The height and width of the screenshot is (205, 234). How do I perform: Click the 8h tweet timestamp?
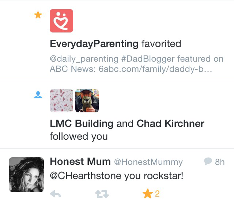point(220,162)
